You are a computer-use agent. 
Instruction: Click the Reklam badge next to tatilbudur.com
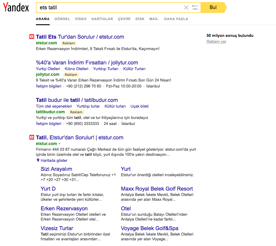(x=76, y=112)
